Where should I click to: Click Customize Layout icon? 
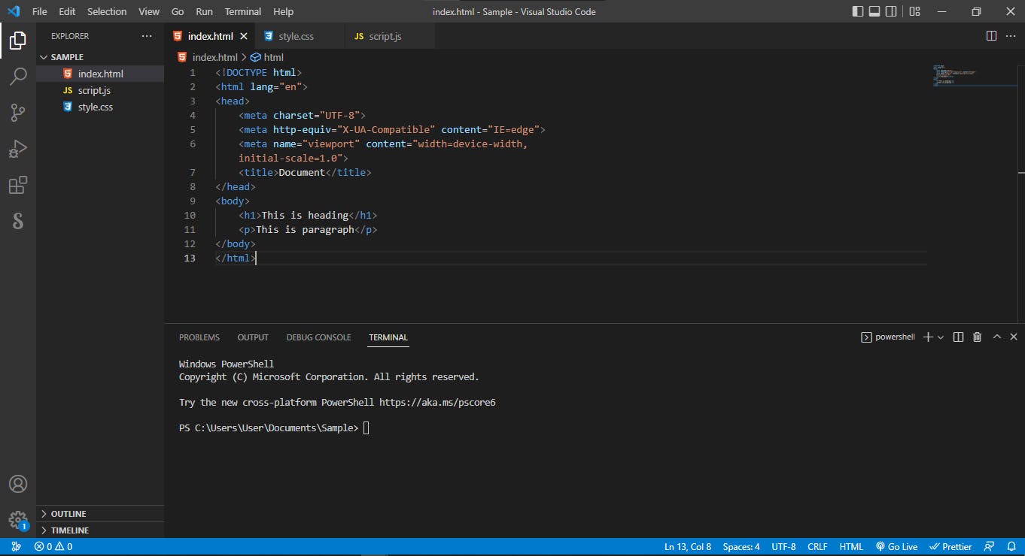[x=914, y=11]
